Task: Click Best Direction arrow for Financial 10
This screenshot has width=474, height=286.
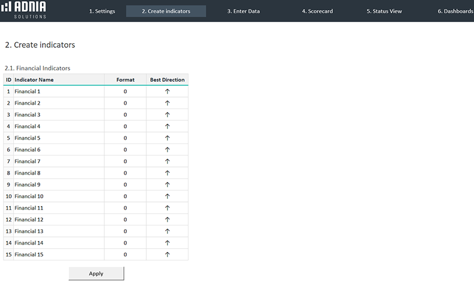Action: pyautogui.click(x=167, y=197)
